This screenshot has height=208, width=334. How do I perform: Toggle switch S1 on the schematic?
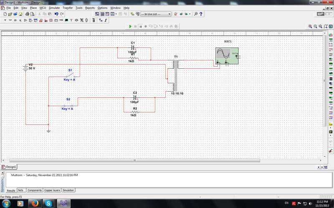coord(69,75)
